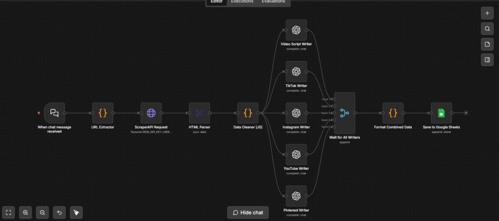Click the search nodes magnifier button

coord(487,29)
